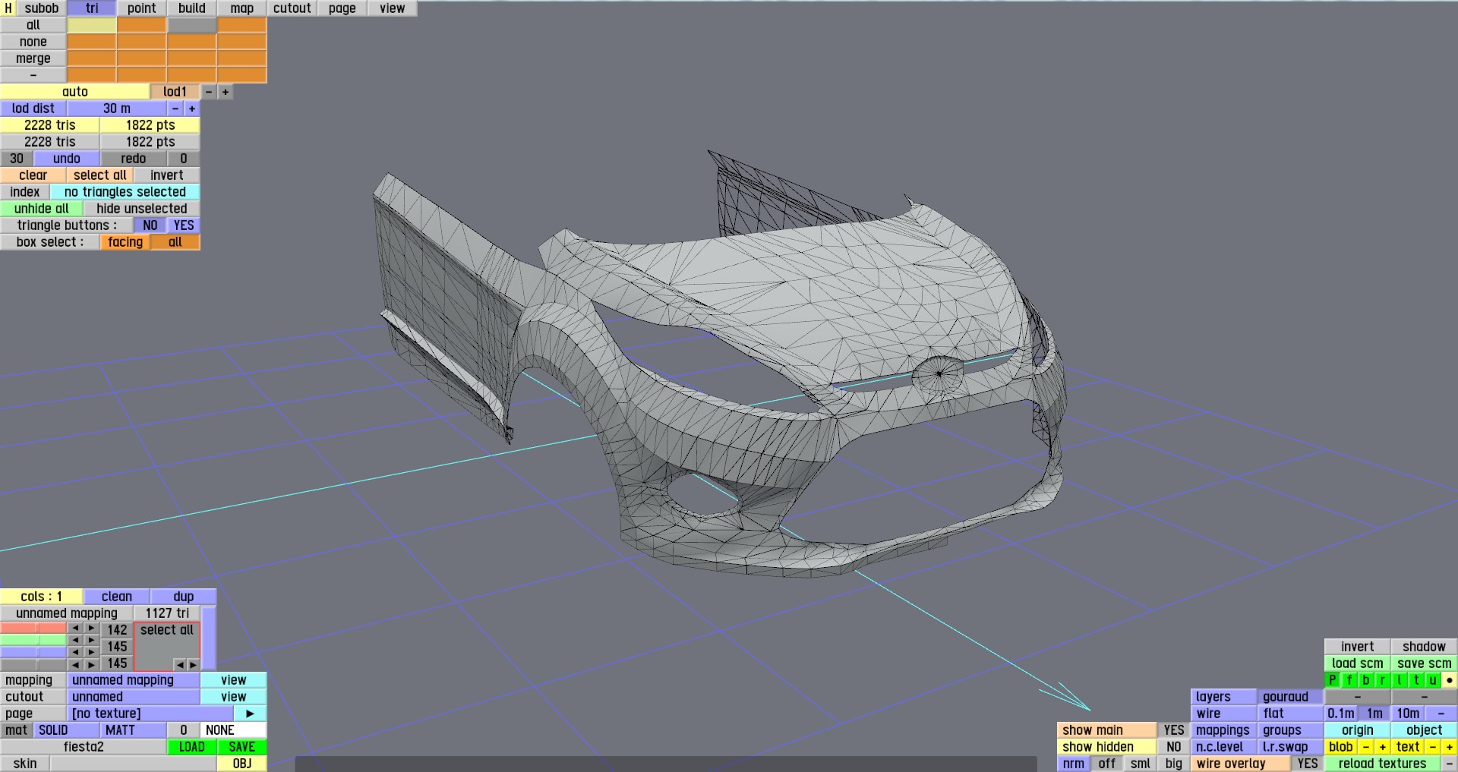Increase blue value with its right arrow
This screenshot has width=1458, height=772.
point(92,653)
